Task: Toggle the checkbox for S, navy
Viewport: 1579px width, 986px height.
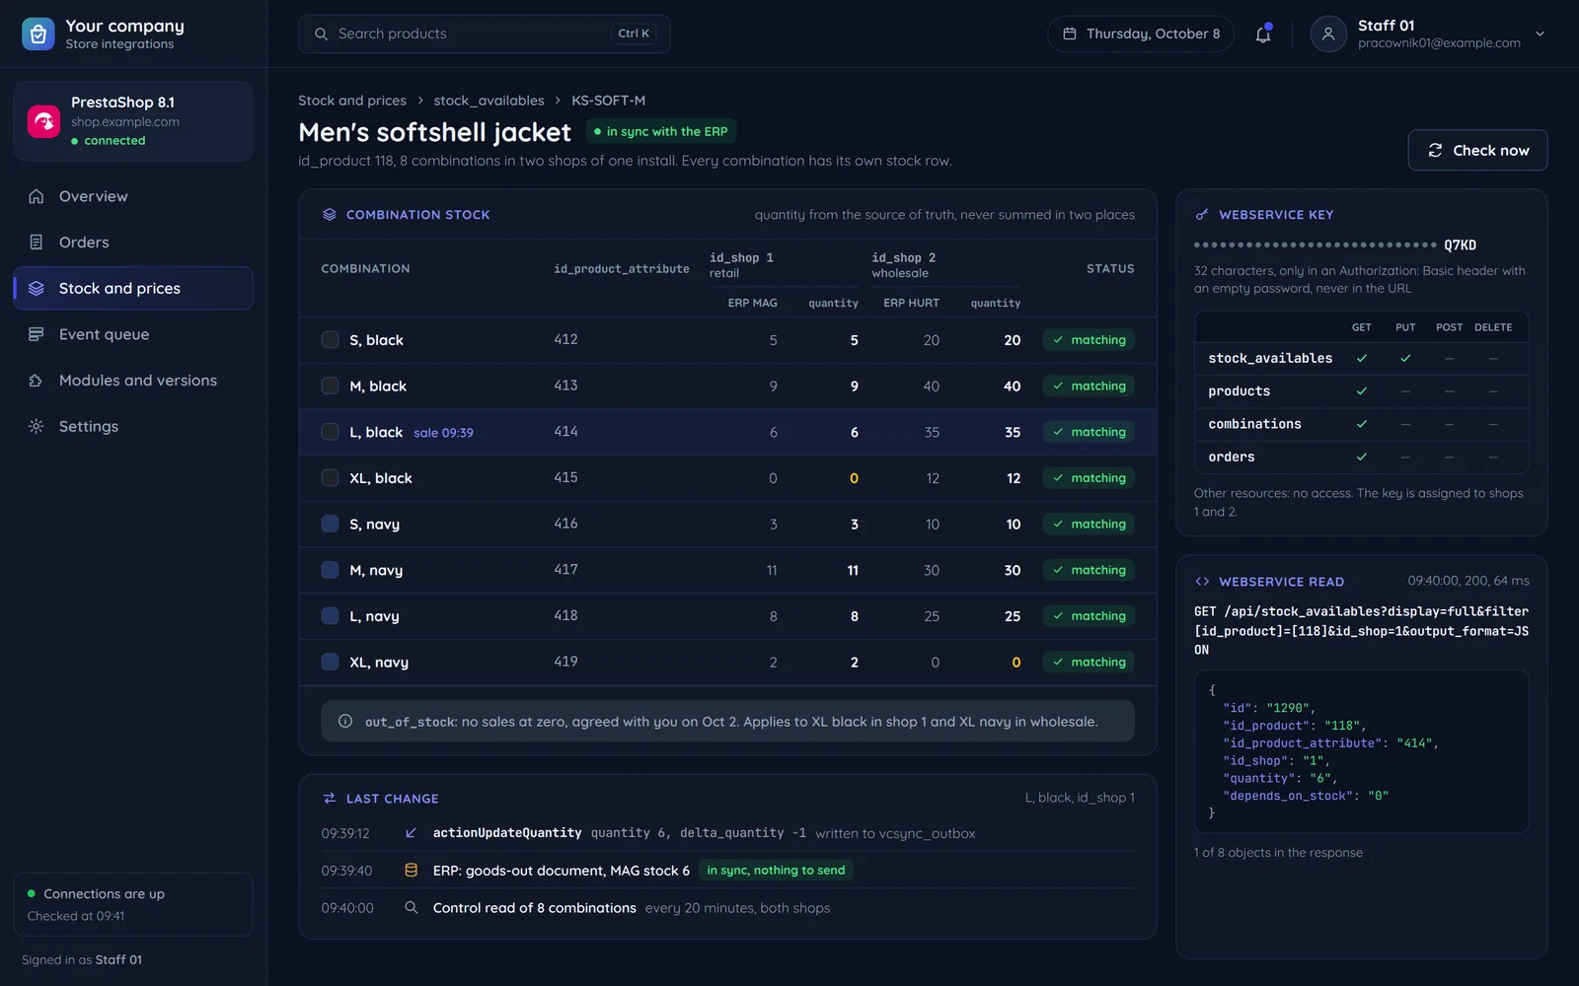Action: pyautogui.click(x=330, y=524)
